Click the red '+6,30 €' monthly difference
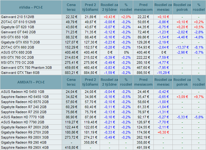This screenshot has height=150, width=206. coord(163,132)
